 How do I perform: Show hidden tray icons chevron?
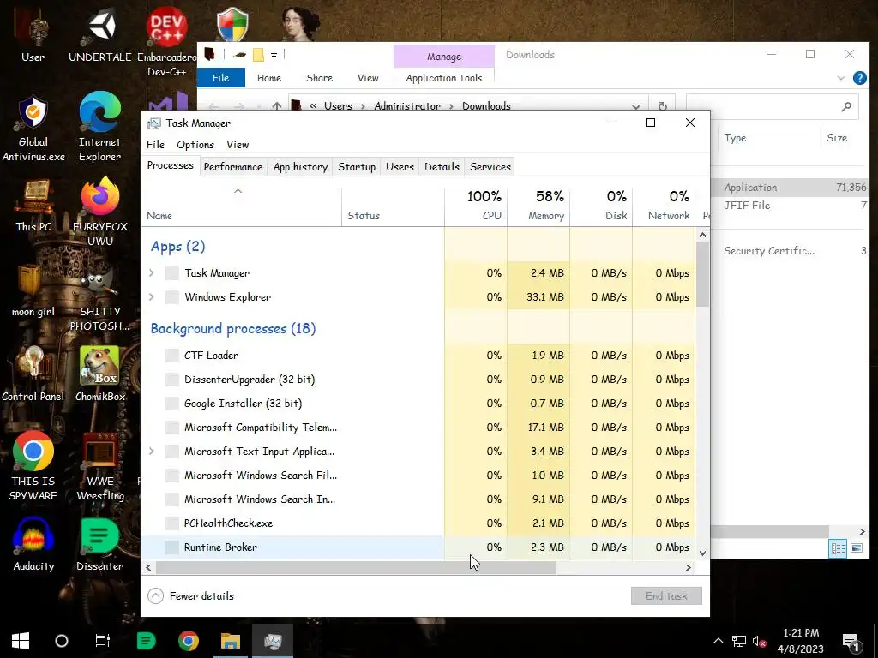pyautogui.click(x=719, y=641)
